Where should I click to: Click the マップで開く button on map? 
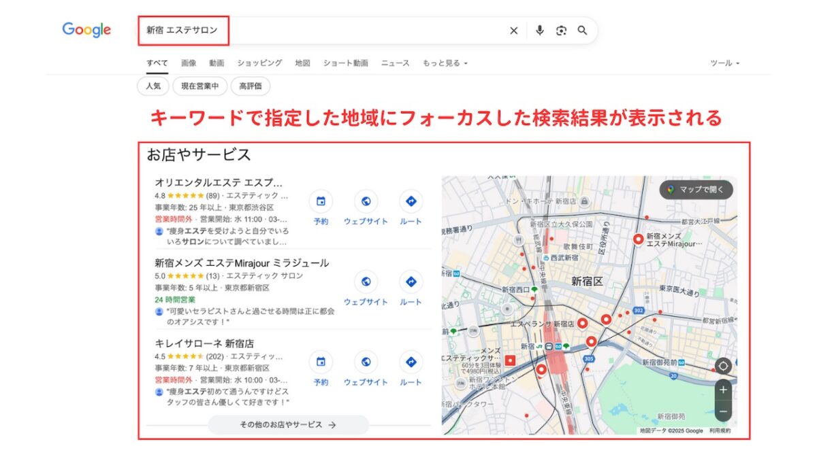tap(696, 190)
